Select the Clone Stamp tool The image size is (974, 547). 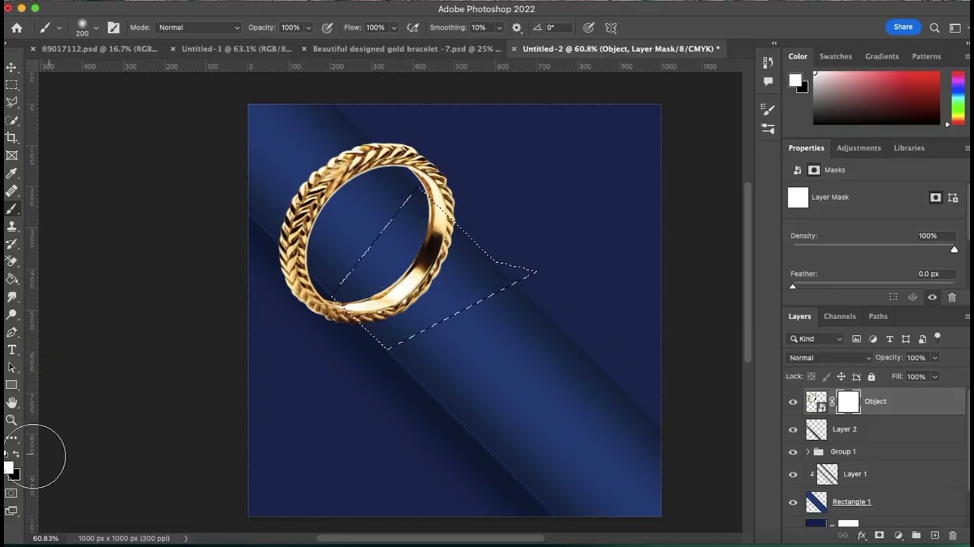click(11, 226)
